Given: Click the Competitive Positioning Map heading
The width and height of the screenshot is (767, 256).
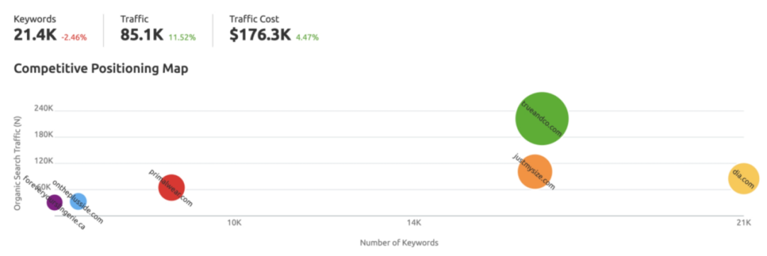Looking at the screenshot, I should [101, 69].
